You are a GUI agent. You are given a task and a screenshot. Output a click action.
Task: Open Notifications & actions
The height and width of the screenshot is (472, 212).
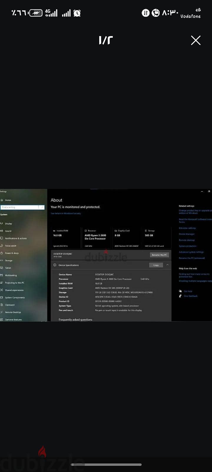(16, 238)
